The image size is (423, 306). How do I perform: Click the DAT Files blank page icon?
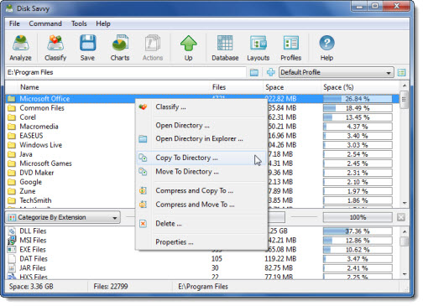[x=12, y=259]
